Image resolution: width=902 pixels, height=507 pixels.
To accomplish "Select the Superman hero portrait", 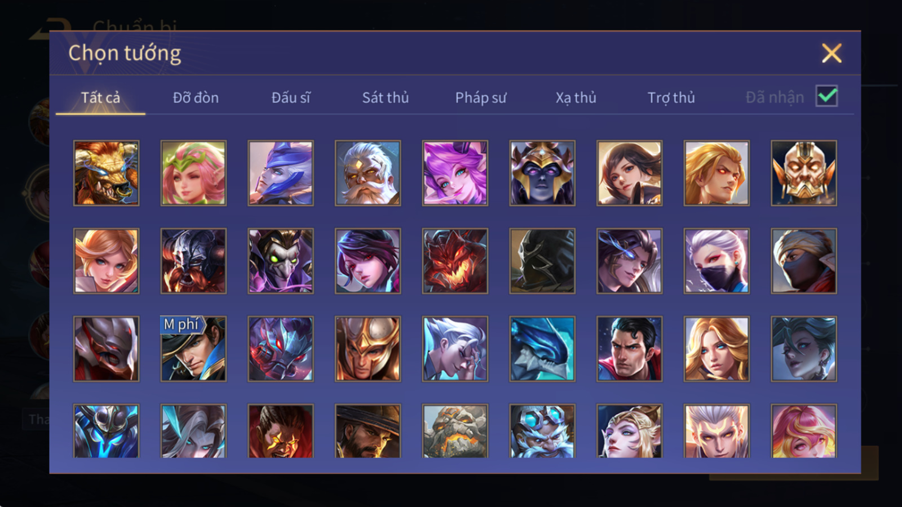I will (x=629, y=349).
